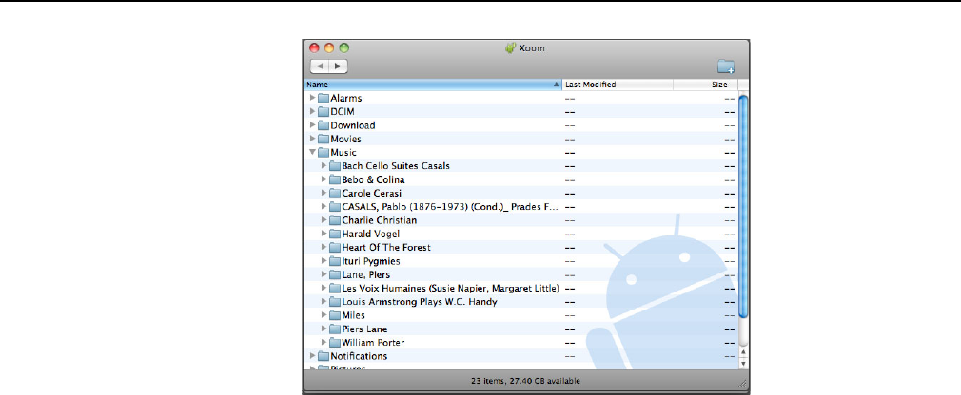
Task: Expand the Piers Lane folder
Action: 324,329
